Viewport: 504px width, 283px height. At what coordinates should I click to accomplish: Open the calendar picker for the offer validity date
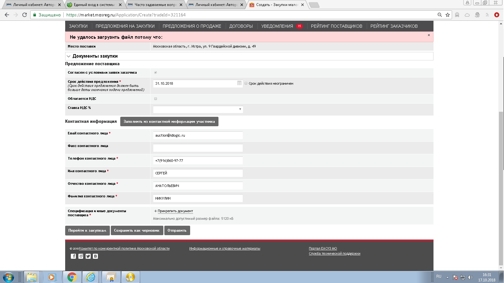(239, 83)
